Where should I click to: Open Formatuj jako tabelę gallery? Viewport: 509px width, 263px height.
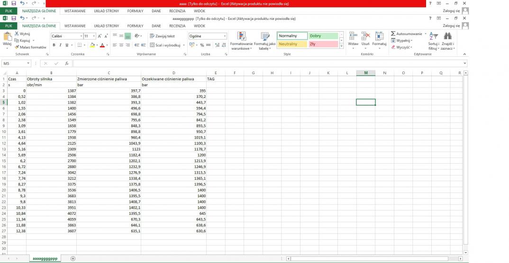point(265,41)
